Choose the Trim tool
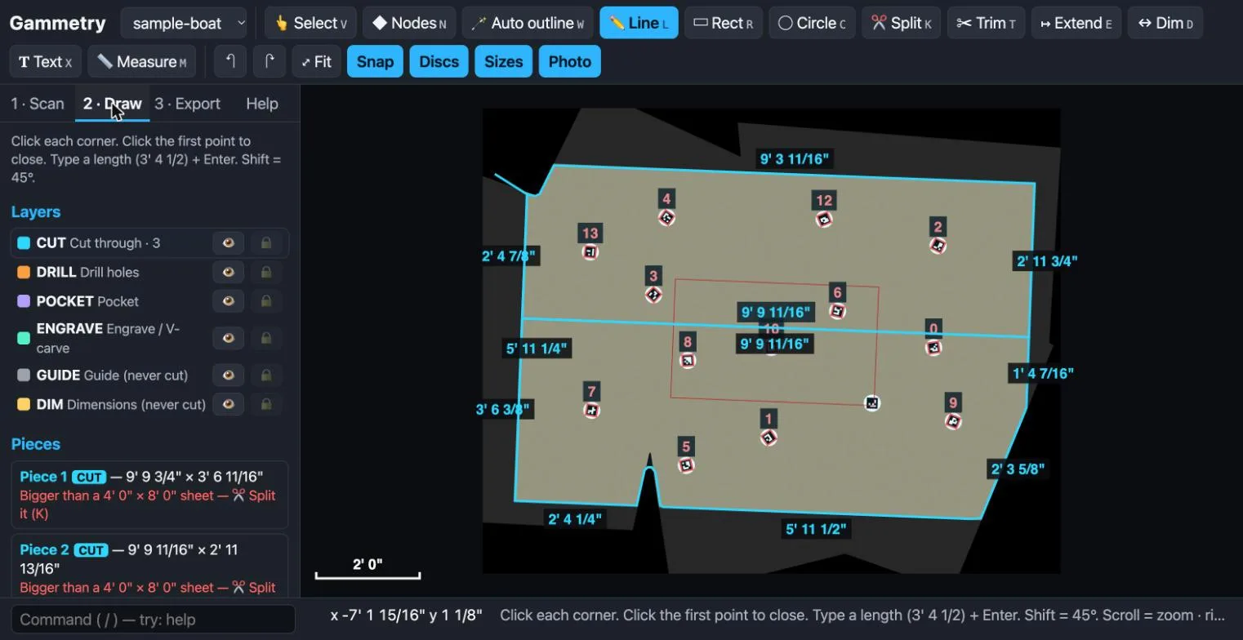Screen dimensions: 1243x640 point(986,23)
